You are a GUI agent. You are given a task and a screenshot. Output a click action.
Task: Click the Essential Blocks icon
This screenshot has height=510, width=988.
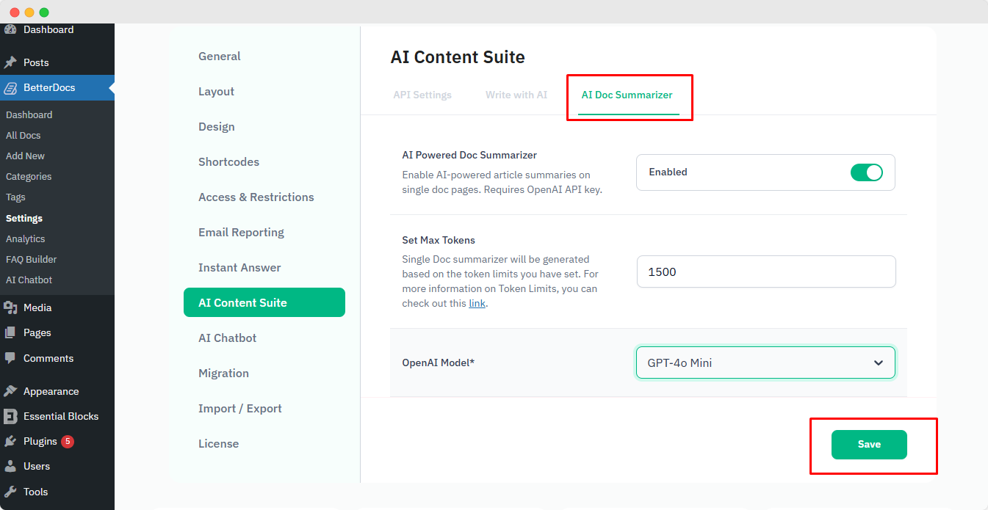[10, 416]
